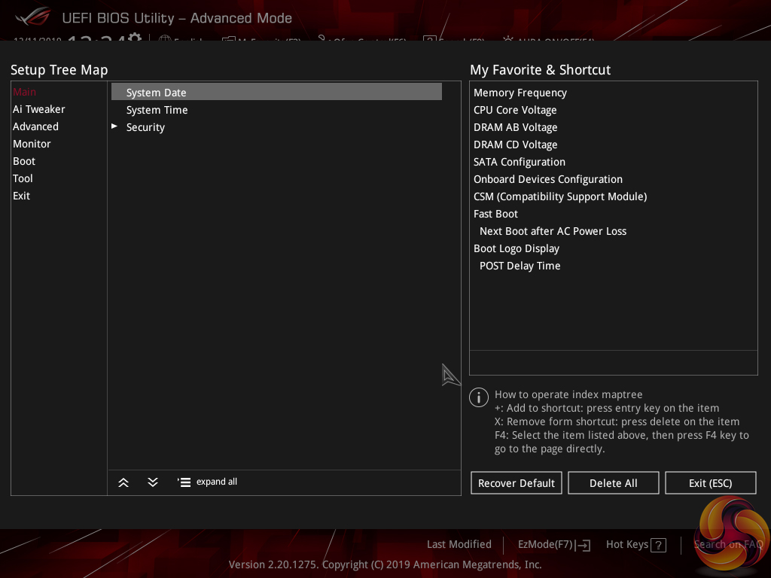
Task: Select Tool in the Setup Tree Map
Action: coord(23,178)
